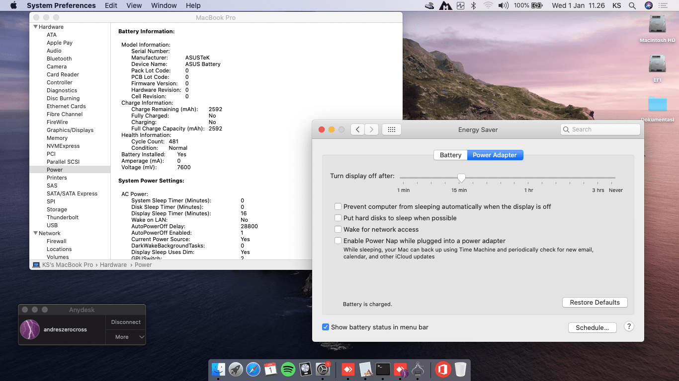The width and height of the screenshot is (679, 381).
Task: Go forward in Energy Saver toolbar
Action: tap(371, 129)
